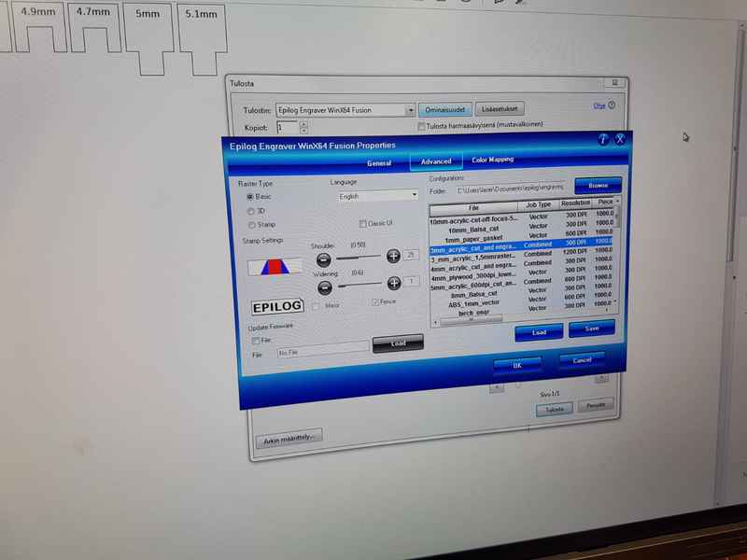
Task: Toggle the Fence checkbox
Action: 375,302
